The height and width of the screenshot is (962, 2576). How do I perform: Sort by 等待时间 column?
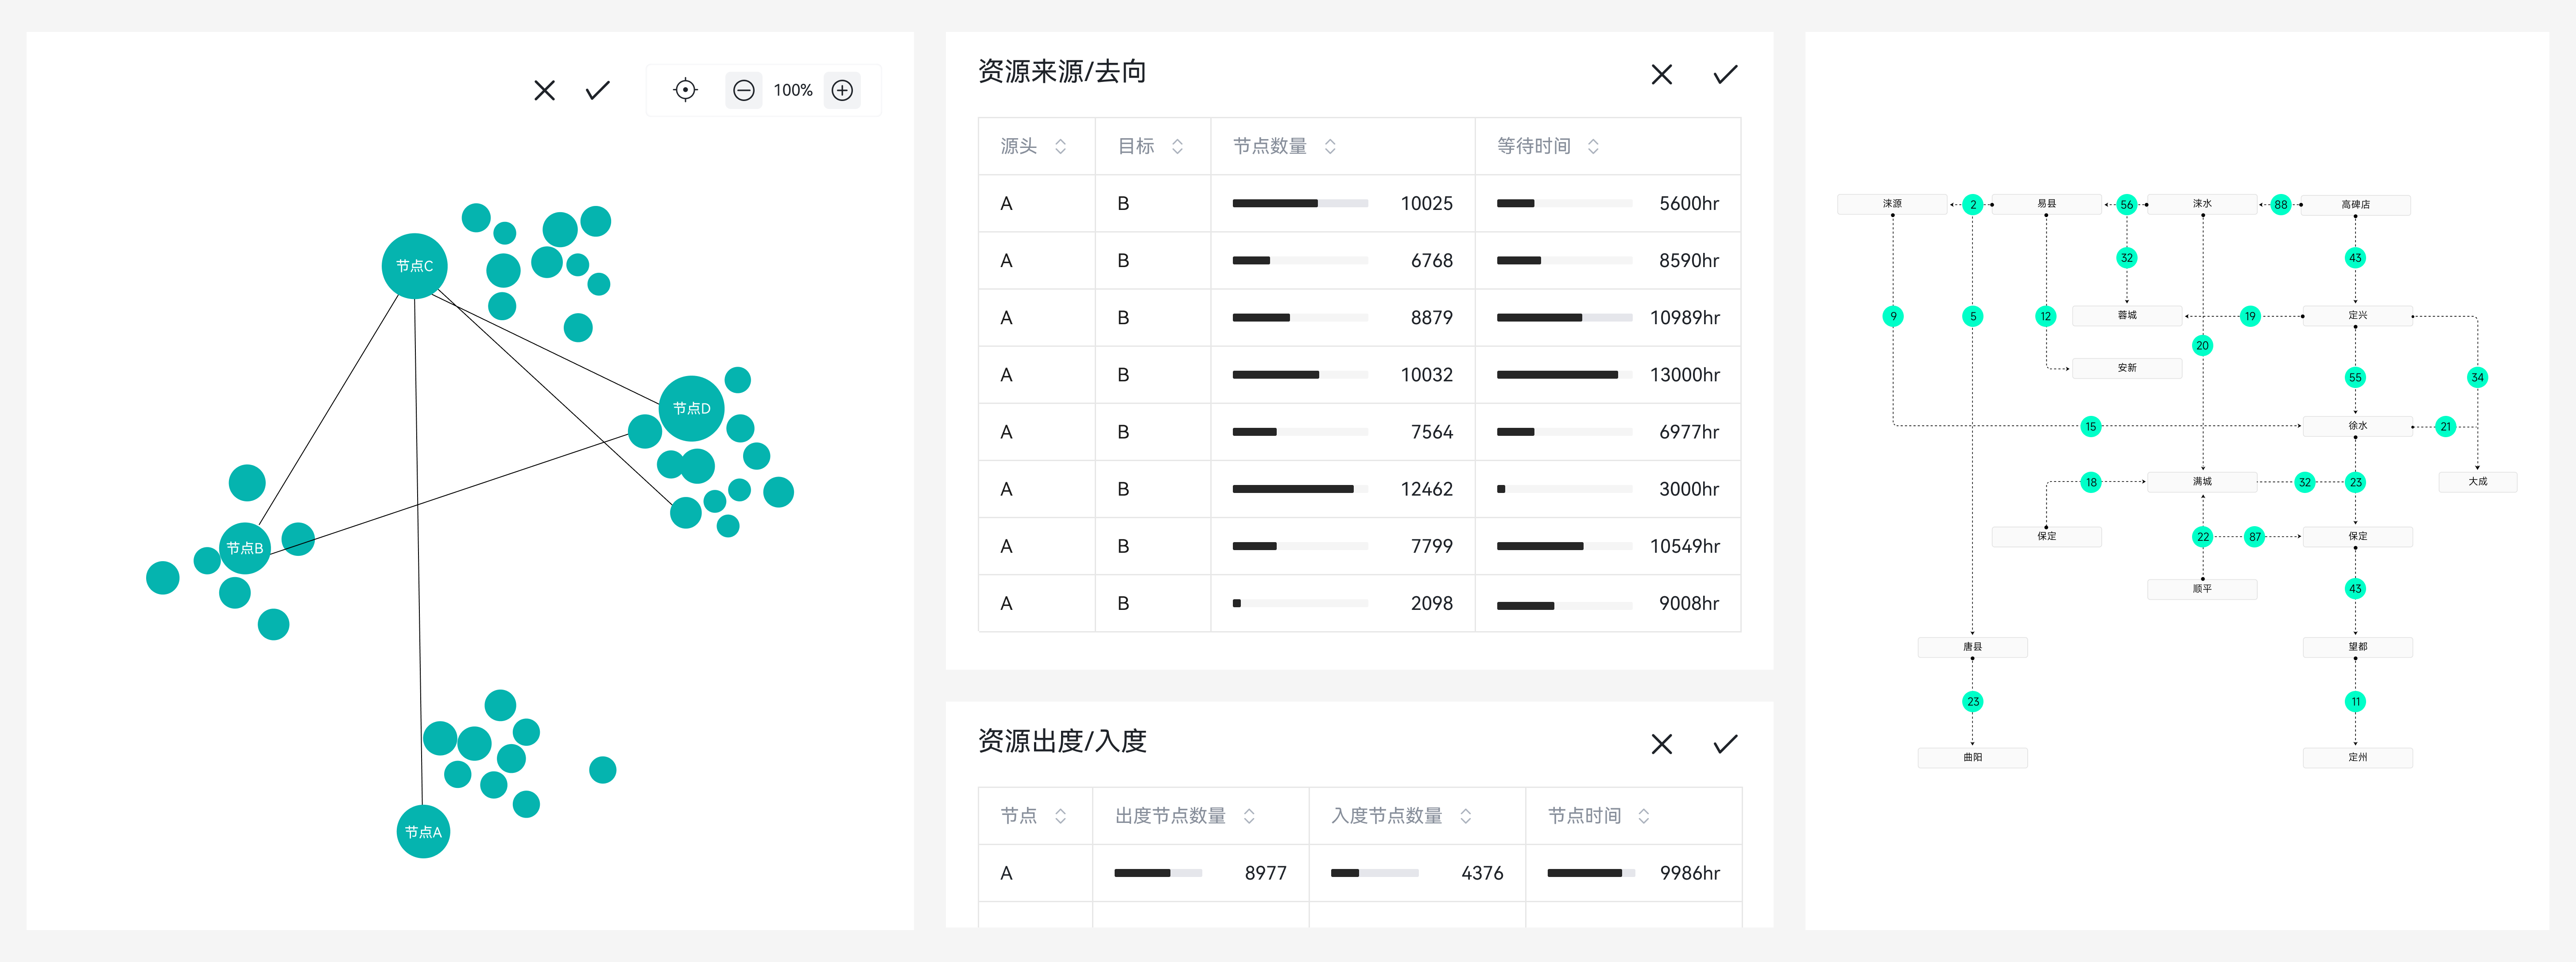point(1592,146)
